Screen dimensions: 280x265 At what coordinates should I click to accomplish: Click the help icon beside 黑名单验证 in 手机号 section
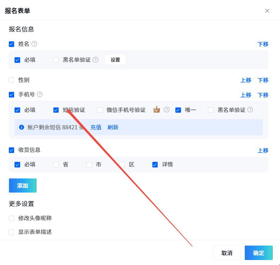click(250, 110)
